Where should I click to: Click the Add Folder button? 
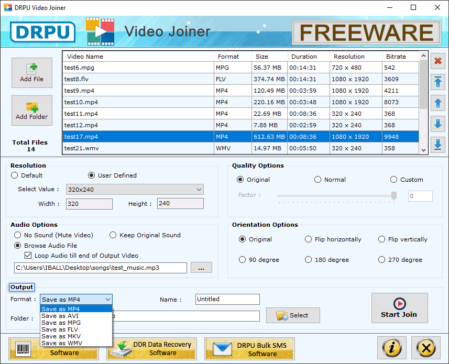[32, 111]
